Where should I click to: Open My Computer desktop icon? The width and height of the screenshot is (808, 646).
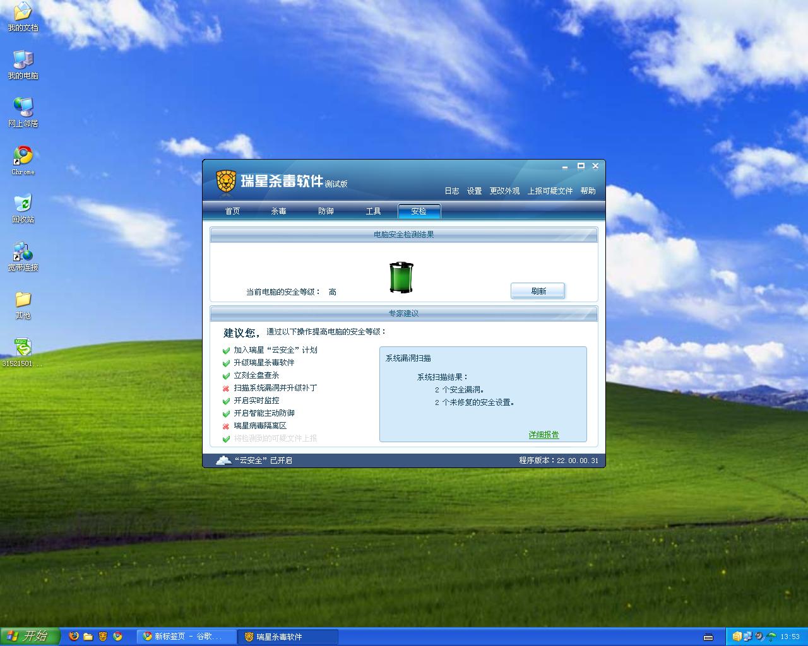[23, 65]
